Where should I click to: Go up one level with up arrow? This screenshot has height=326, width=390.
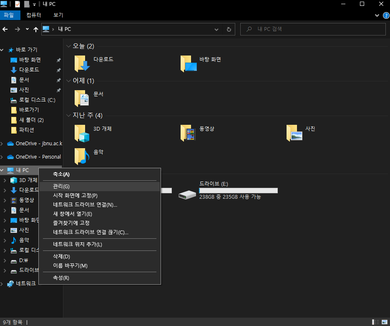[36, 29]
